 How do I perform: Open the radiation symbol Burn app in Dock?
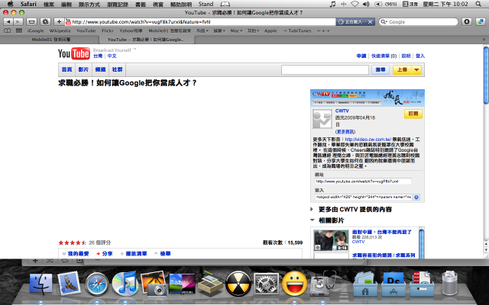(x=238, y=284)
